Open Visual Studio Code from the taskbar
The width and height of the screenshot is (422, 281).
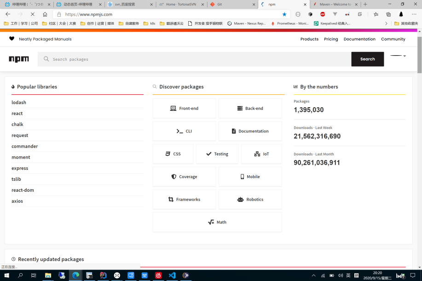[x=172, y=275]
